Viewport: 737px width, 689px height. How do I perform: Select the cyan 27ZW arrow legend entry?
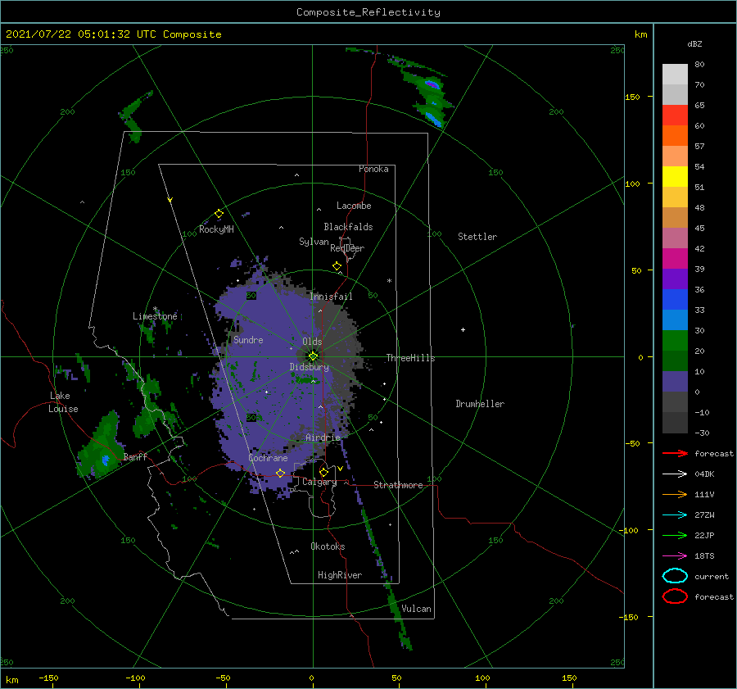[675, 515]
